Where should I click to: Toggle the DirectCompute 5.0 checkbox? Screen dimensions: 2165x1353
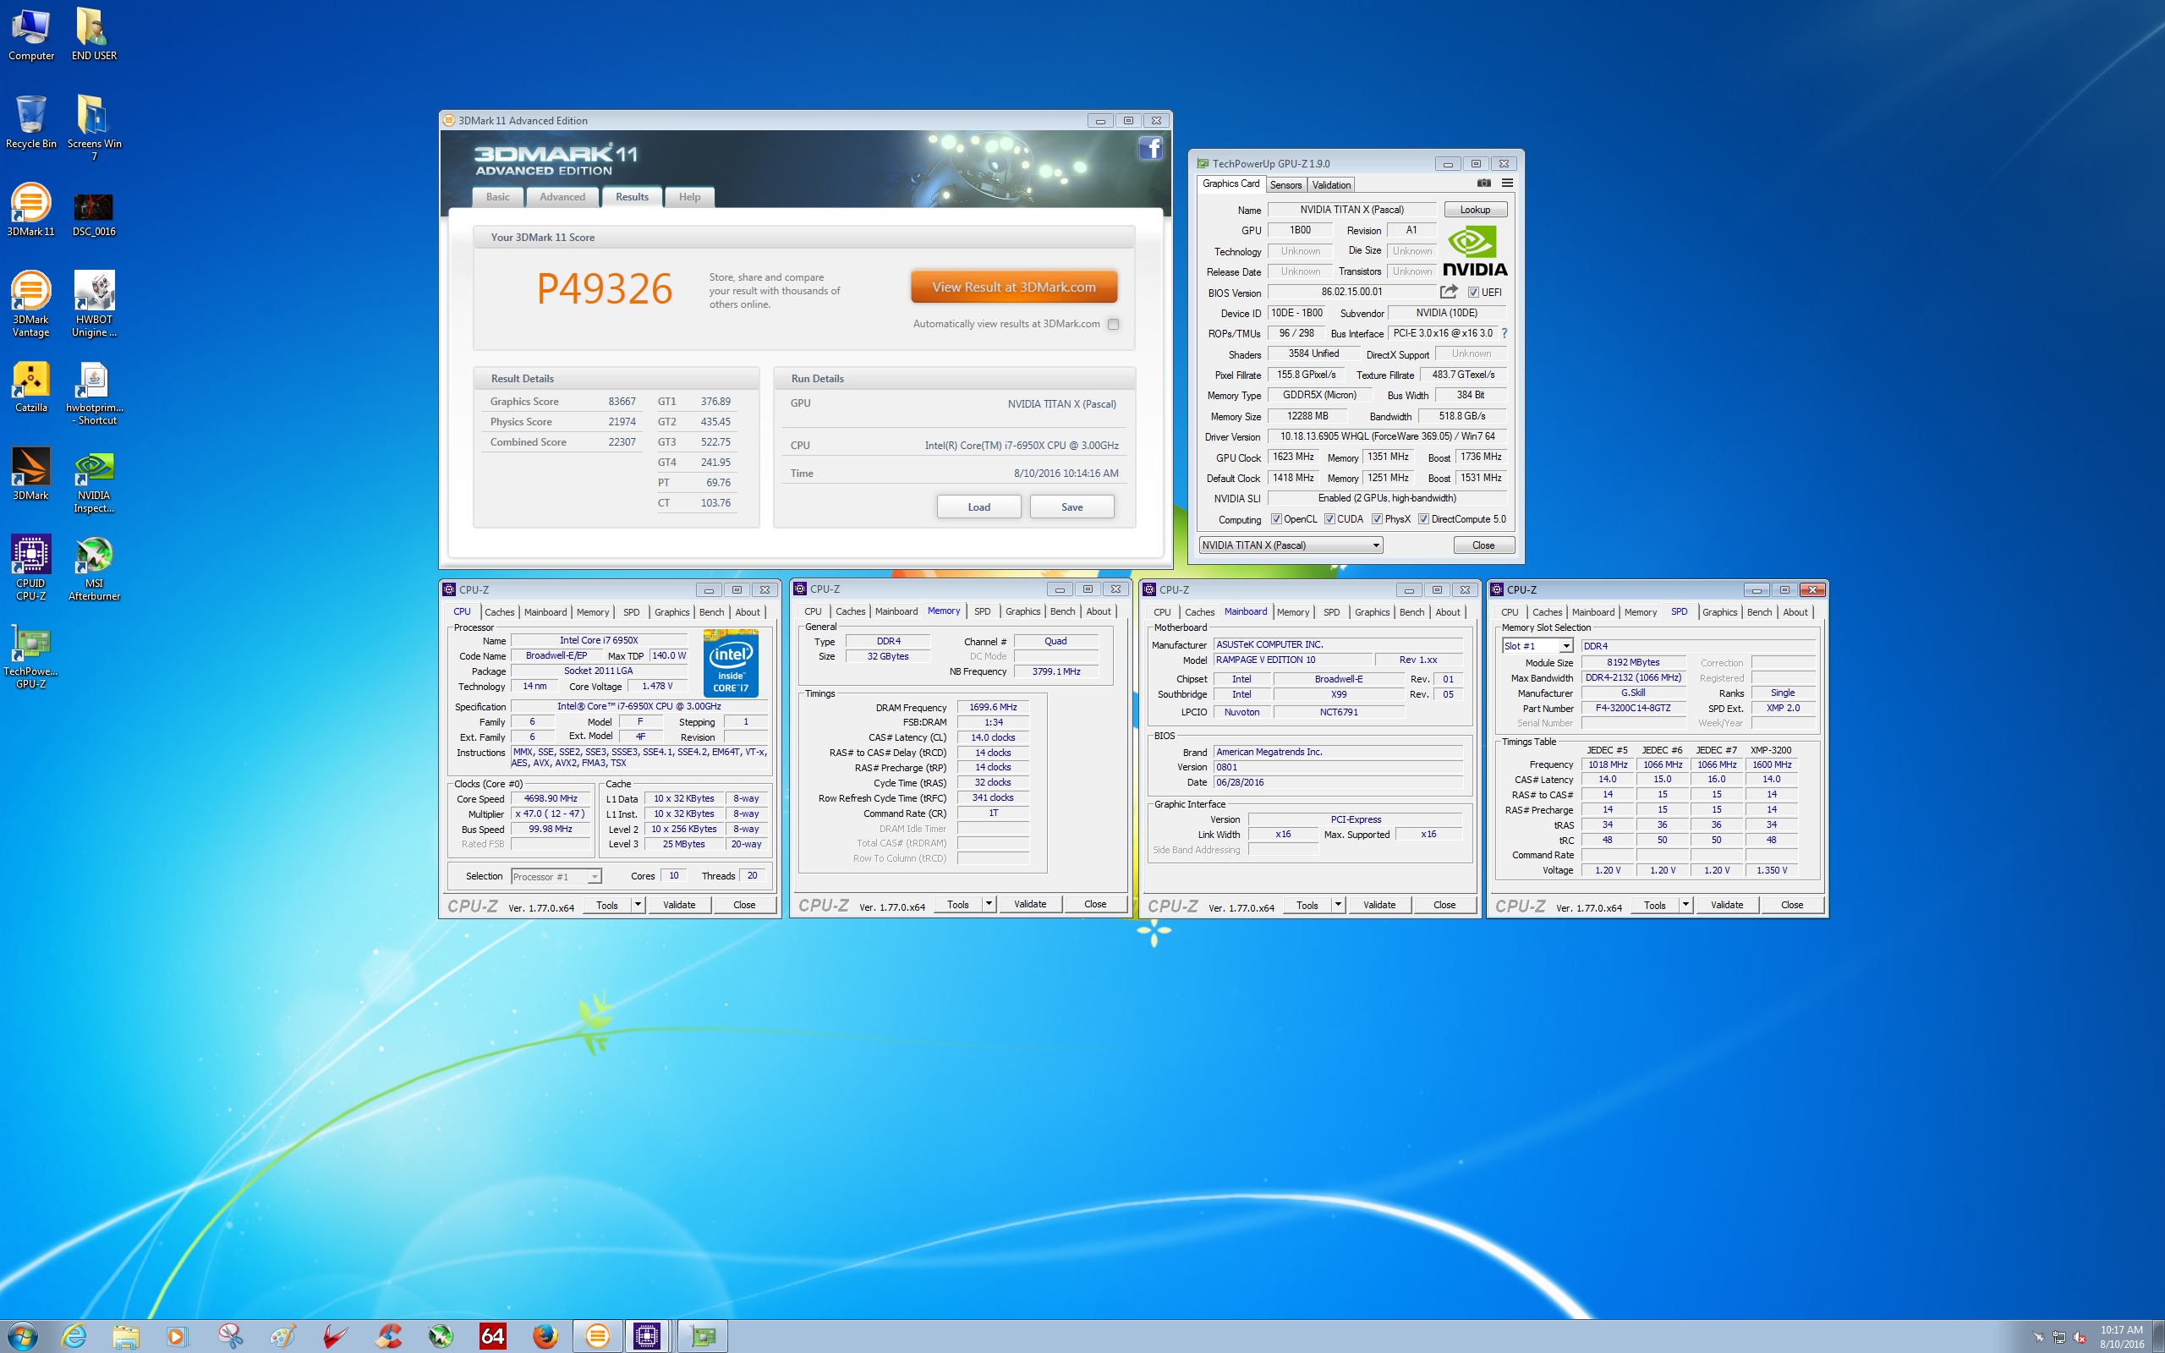[1423, 519]
